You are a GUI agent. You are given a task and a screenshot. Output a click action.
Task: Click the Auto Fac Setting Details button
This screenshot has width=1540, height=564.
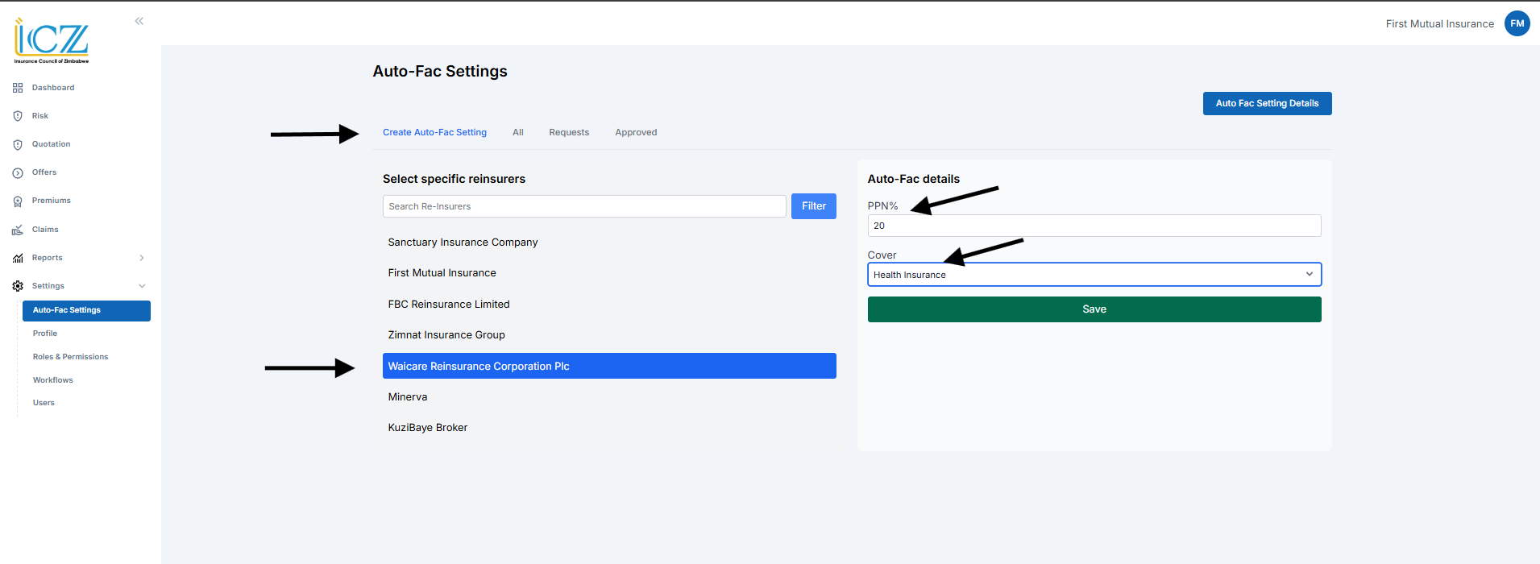[x=1267, y=103]
